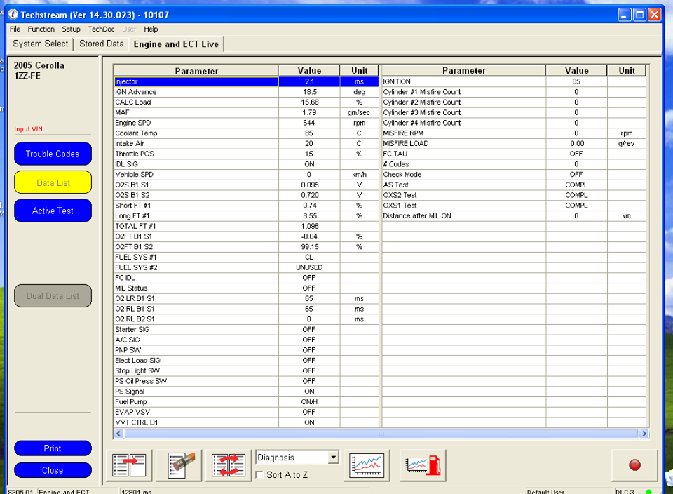Expand the Diagnosis dropdown list

tap(333, 458)
